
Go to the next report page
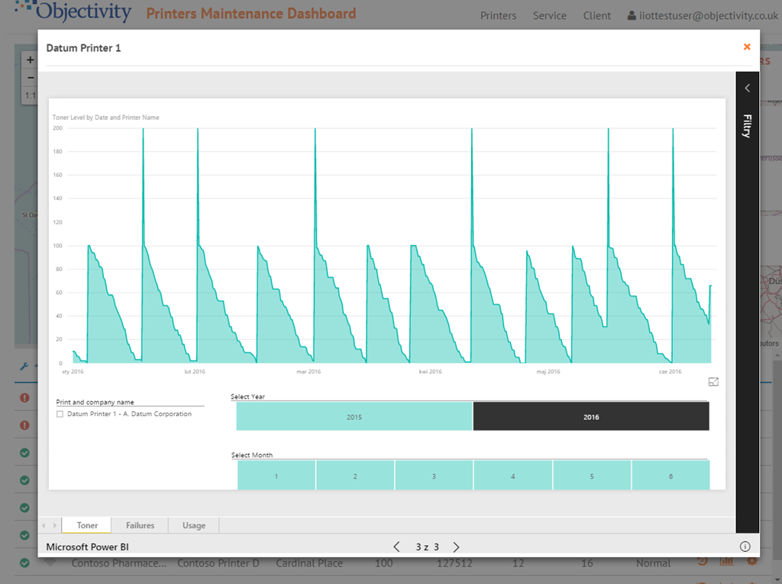(456, 547)
